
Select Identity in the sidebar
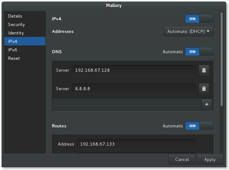point(25,33)
